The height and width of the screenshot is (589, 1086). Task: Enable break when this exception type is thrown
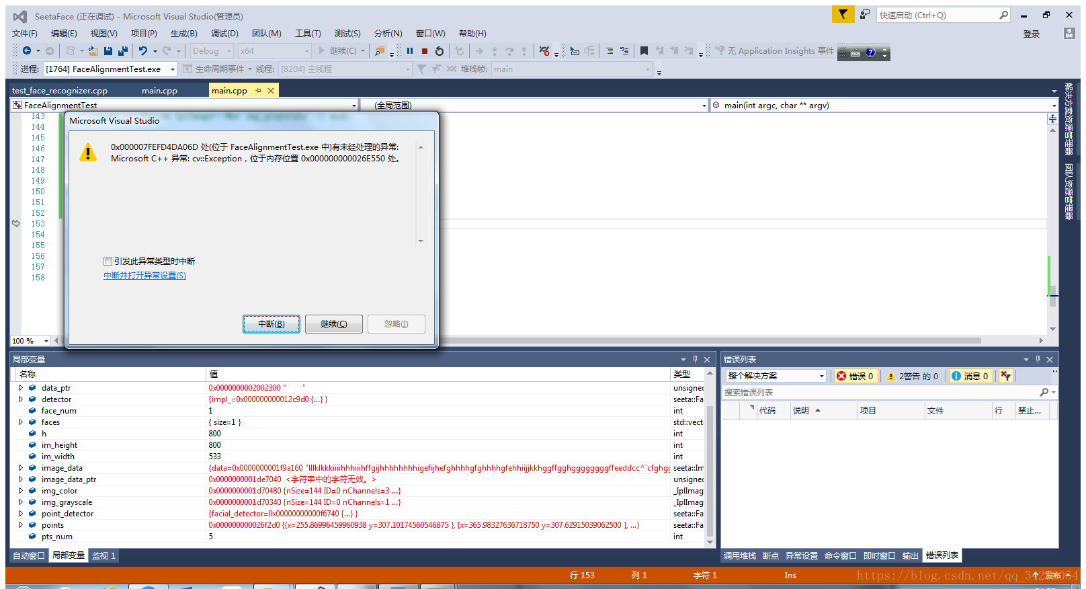click(x=108, y=261)
